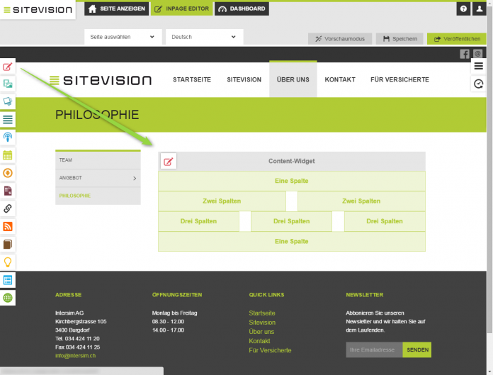Image resolution: width=493 pixels, height=375 pixels.
Task: Open the hamburger menu on right side
Action: click(479, 66)
